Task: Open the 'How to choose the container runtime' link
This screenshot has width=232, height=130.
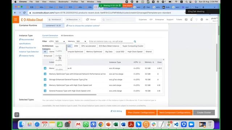Action: (83, 26)
